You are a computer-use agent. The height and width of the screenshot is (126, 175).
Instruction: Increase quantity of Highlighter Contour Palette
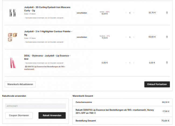pyautogui.click(x=134, y=37)
